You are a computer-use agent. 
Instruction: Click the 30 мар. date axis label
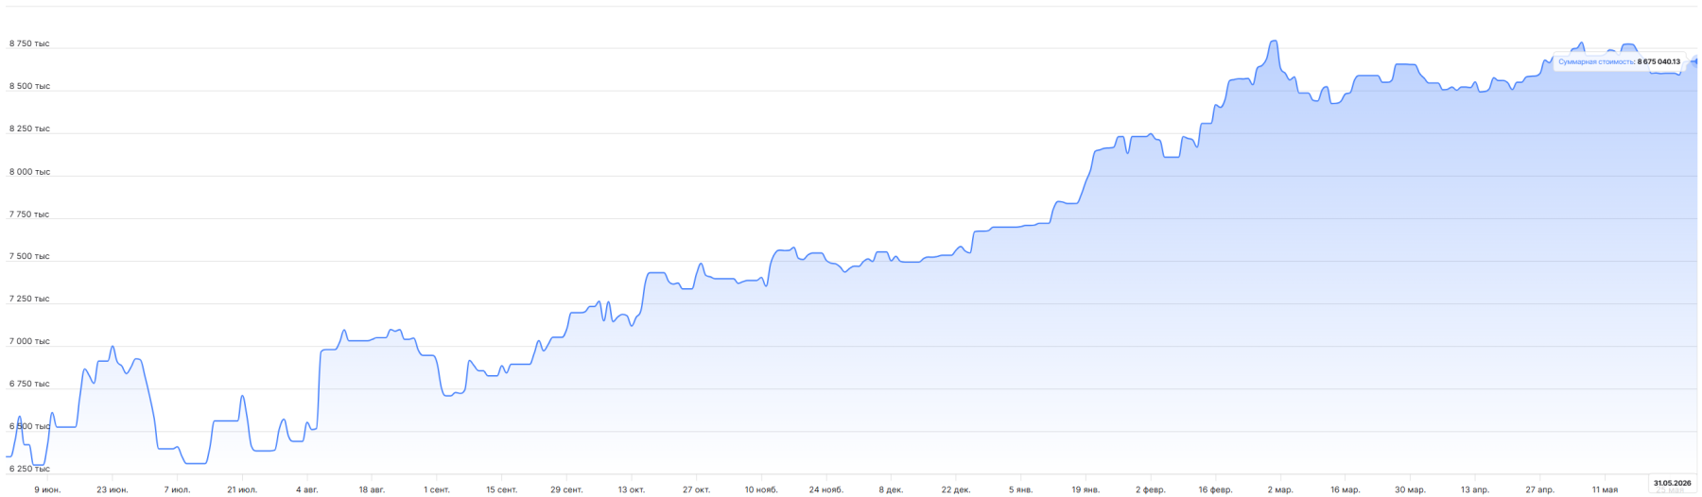click(x=1410, y=489)
